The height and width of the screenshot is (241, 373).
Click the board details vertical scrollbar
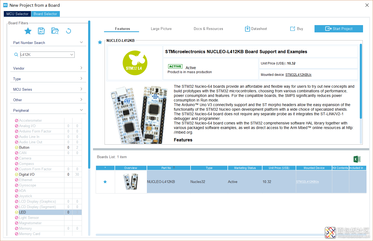coord(361,81)
